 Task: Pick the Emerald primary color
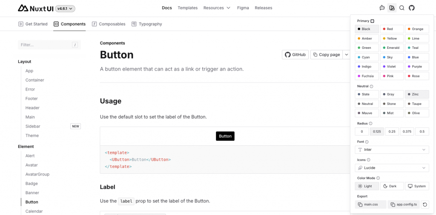tap(392, 48)
